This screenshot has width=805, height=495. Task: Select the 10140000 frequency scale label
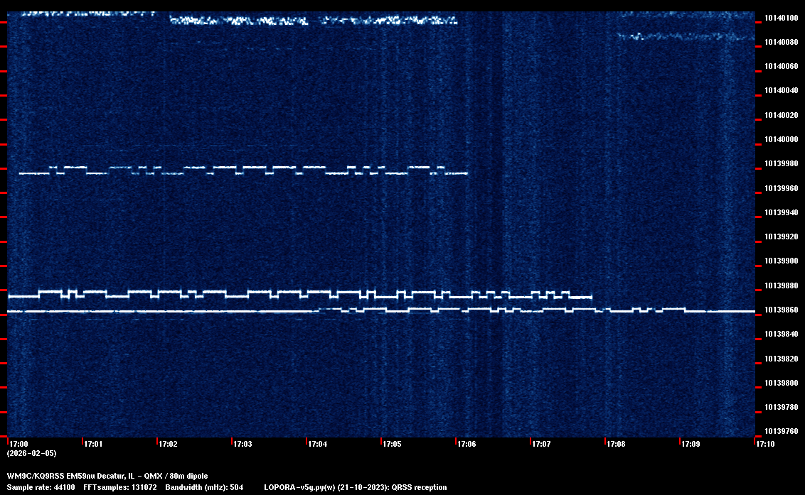pyautogui.click(x=781, y=140)
